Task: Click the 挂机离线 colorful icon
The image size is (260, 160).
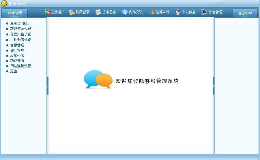Action: pos(151,12)
